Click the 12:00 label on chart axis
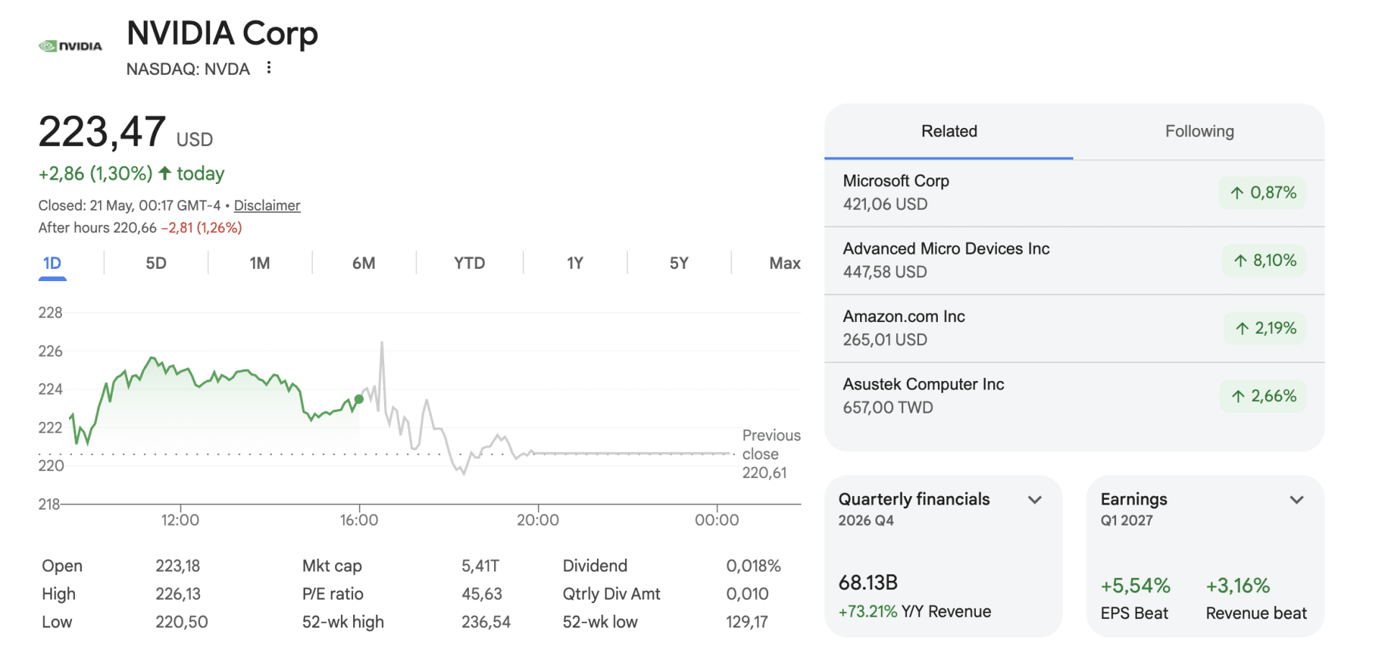Screen dimensions: 1388x665 pyautogui.click(x=180, y=520)
